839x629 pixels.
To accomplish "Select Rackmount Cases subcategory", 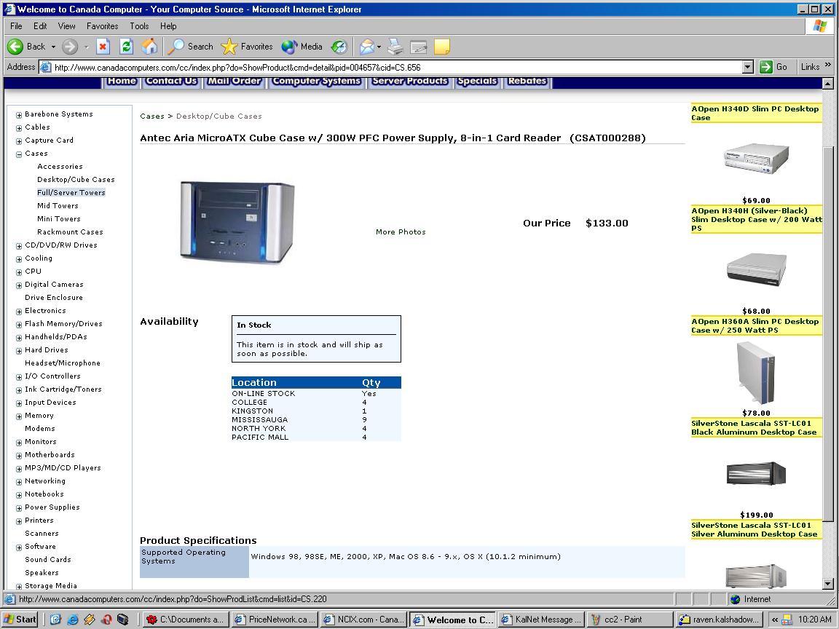I will (x=70, y=232).
